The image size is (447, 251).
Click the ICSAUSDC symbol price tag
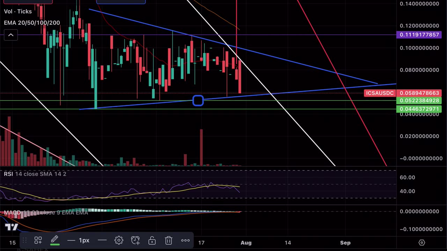click(380, 93)
